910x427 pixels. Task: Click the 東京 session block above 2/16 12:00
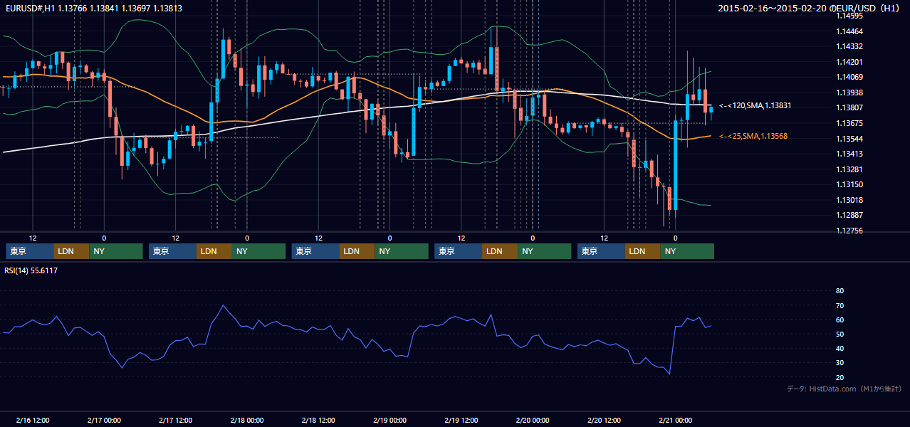pos(29,251)
